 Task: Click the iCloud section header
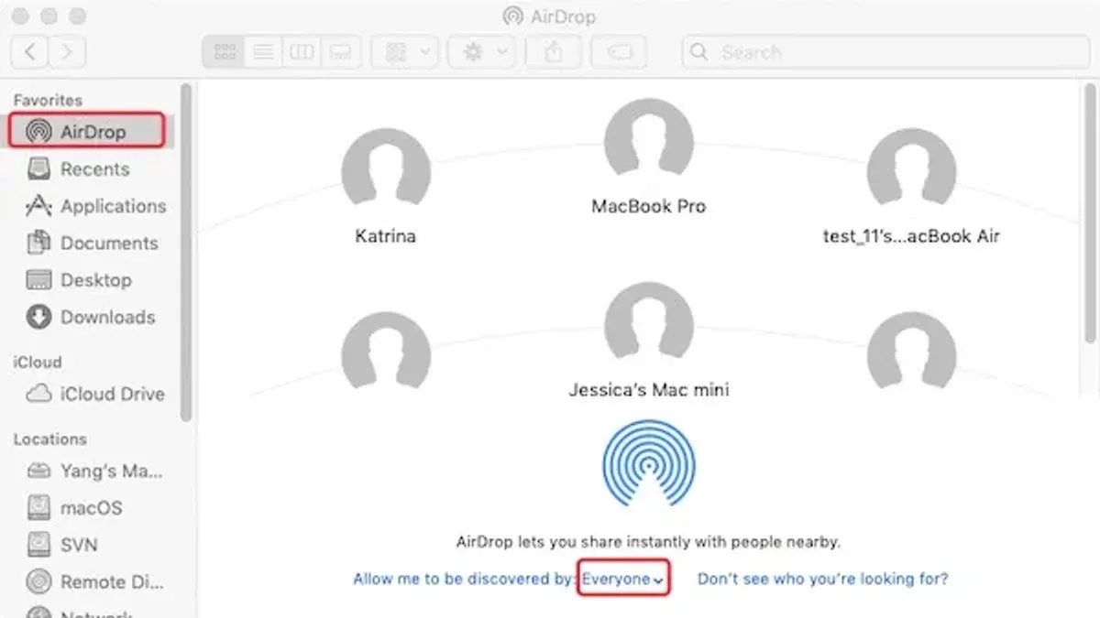pos(38,362)
